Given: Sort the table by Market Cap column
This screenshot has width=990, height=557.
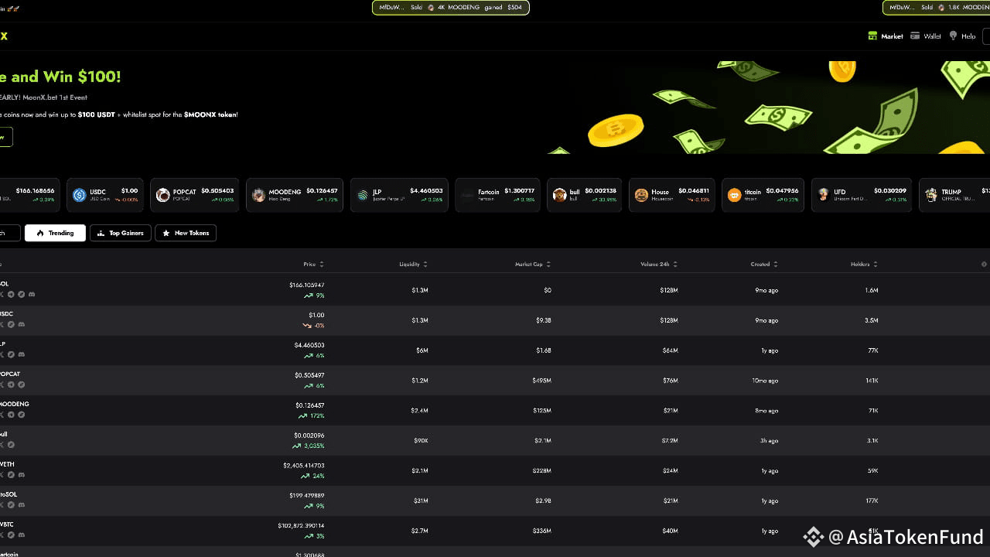Looking at the screenshot, I should tap(533, 264).
